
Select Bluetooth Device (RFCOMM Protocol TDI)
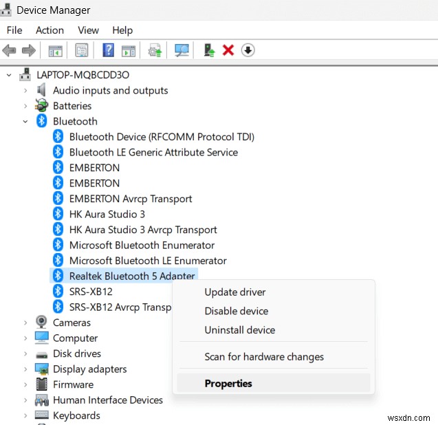pos(162,137)
